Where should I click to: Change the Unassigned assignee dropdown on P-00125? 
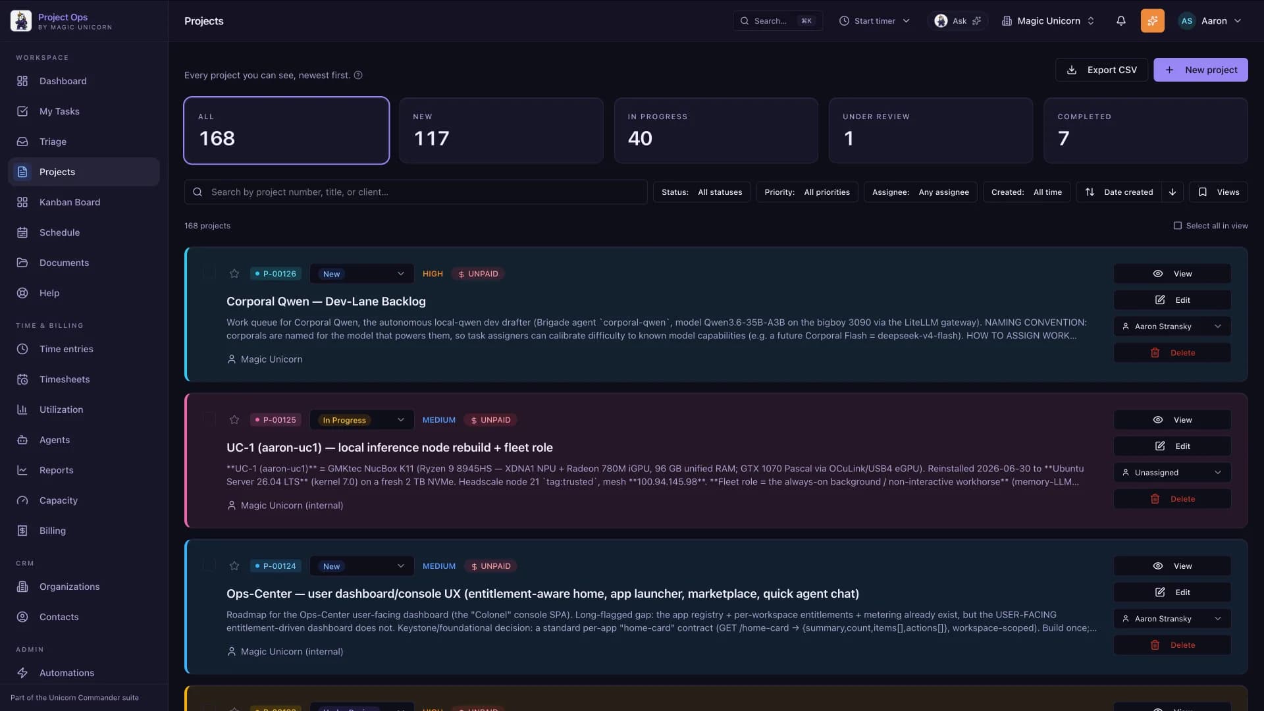[1172, 473]
